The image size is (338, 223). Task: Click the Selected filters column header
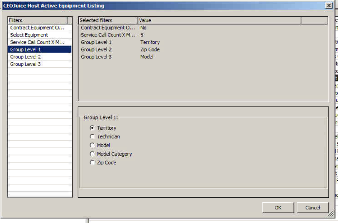coord(108,20)
